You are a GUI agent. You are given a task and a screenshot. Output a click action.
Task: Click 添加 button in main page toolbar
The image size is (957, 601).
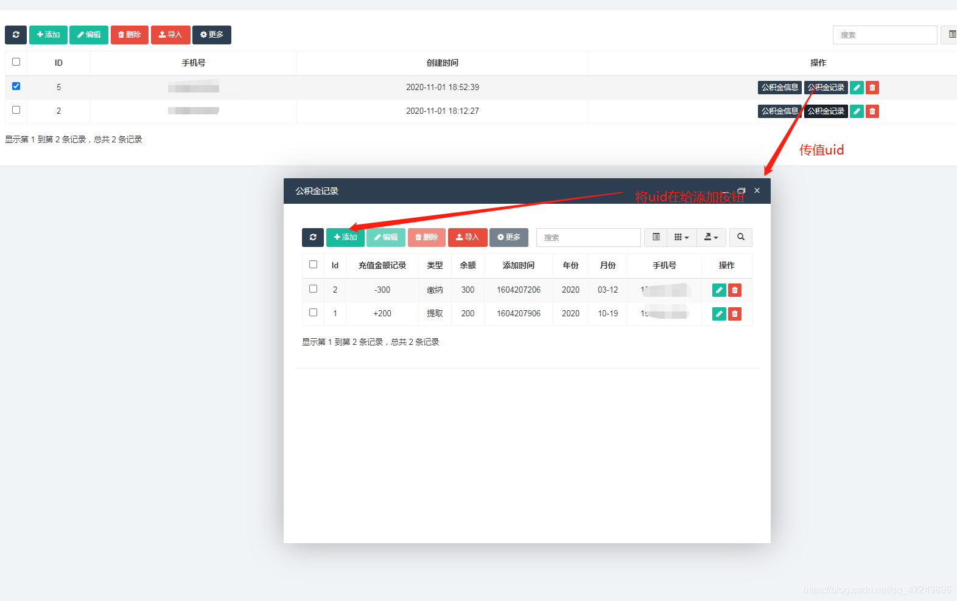click(x=48, y=35)
